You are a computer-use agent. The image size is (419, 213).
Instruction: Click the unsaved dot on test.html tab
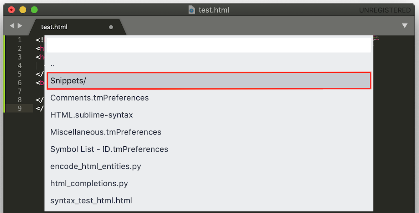[x=111, y=27]
